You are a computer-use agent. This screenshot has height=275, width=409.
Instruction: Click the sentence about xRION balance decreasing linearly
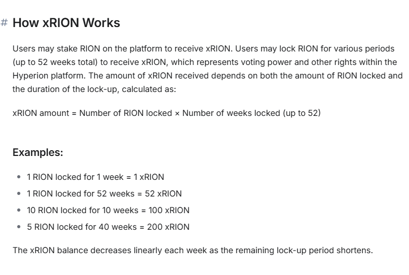(192, 250)
